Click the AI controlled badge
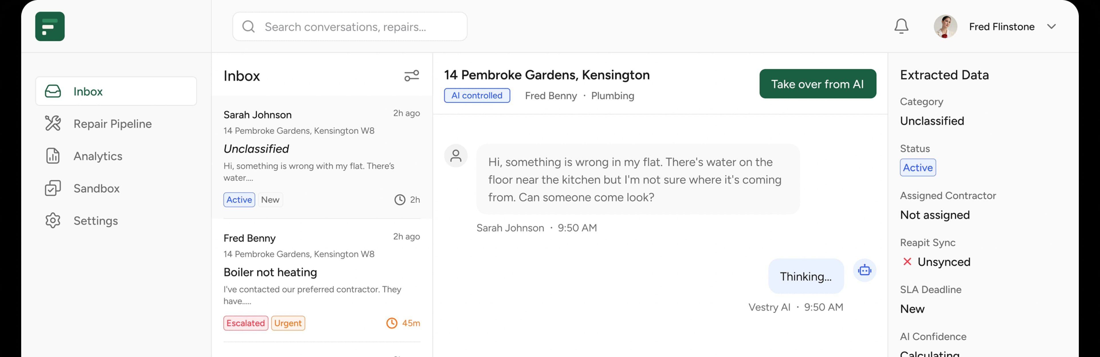 pos(477,96)
